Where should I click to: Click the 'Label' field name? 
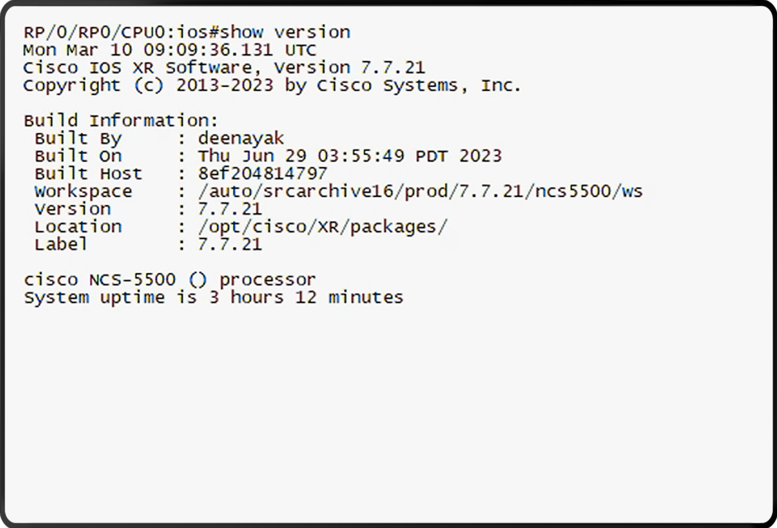point(61,244)
